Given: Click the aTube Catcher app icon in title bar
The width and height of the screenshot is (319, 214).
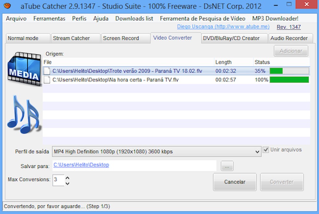Looking at the screenshot, I should (x=7, y=6).
